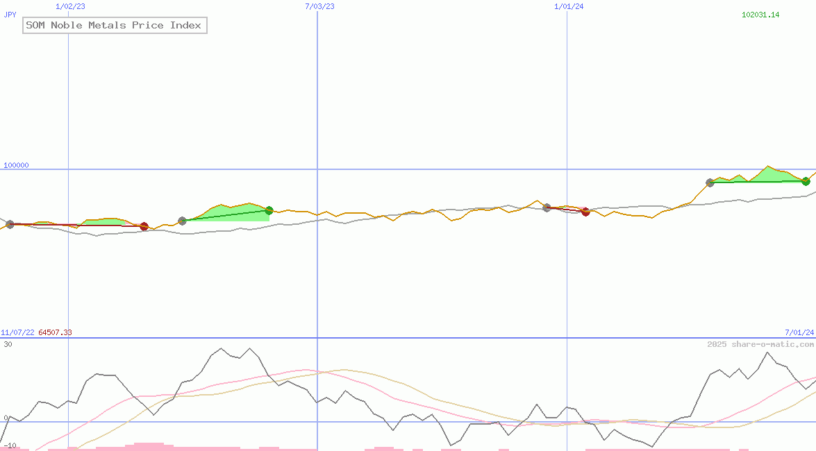Select the 1/01/24 date label

tap(568, 6)
